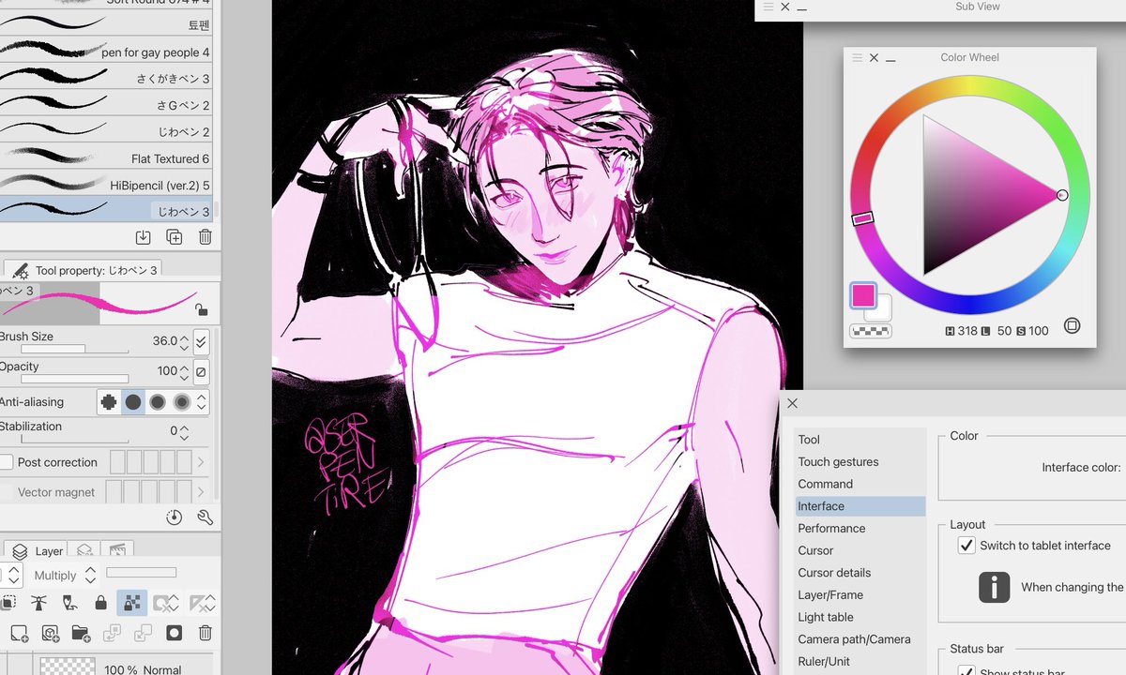Open sub tool detail wrench icon
Viewport: 1126px width, 675px height.
(205, 517)
